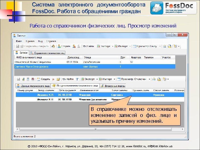Click the print preview icon in upper toolbar

[169, 46]
